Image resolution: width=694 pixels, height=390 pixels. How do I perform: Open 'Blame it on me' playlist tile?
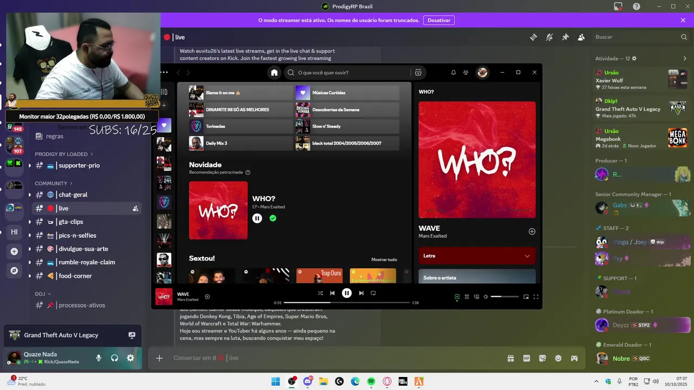[241, 93]
